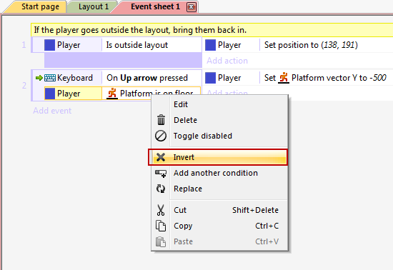Viewport: 393px width, 270px height.
Task: Click Add action under event 1
Action: click(x=227, y=61)
